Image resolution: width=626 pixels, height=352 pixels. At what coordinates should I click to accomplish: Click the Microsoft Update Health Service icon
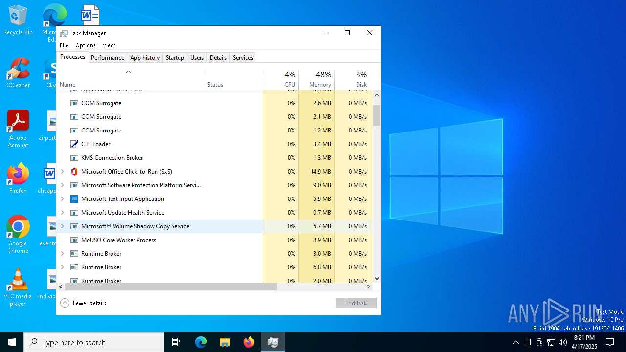[x=74, y=213]
